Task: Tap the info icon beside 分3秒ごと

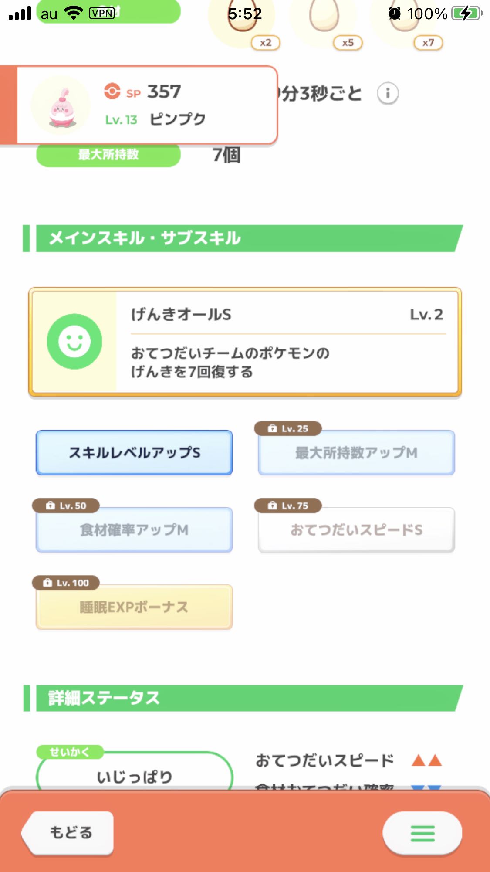Action: [387, 93]
